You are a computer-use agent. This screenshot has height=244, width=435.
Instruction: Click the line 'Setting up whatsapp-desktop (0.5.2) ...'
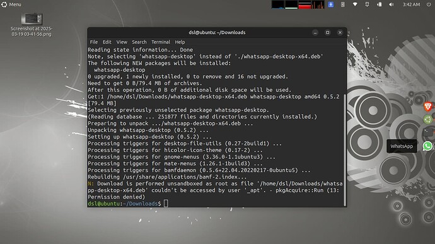click(x=149, y=137)
